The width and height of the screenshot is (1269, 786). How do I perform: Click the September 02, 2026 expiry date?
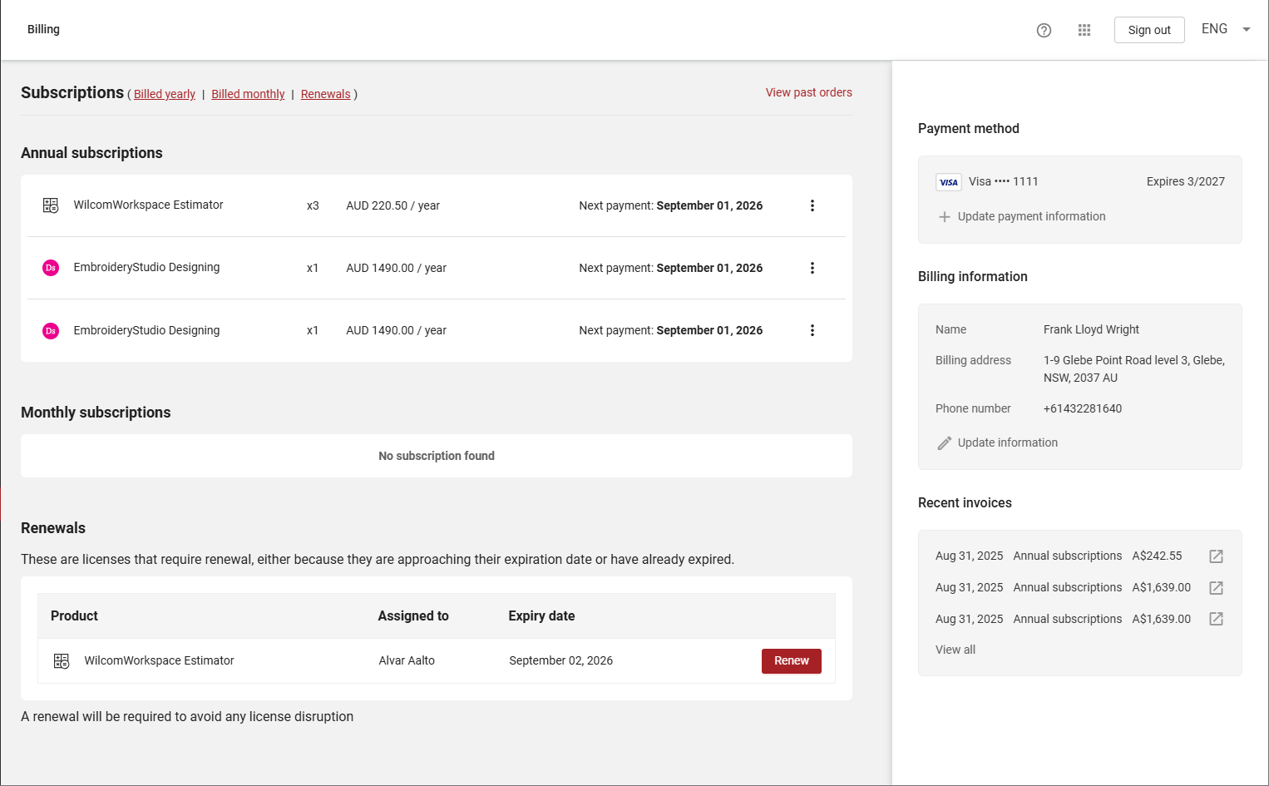click(x=561, y=660)
